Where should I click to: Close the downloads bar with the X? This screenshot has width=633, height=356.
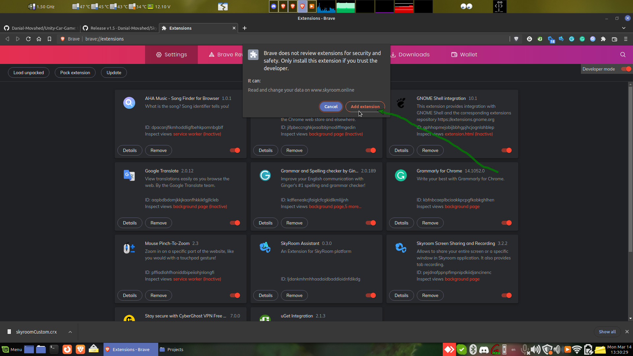627,332
